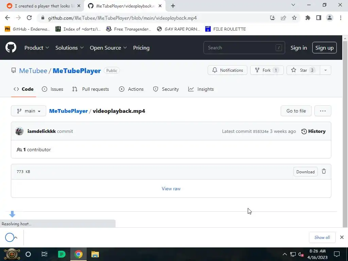The height and width of the screenshot is (261, 348).
Task: Open the green chat app on the taskbar
Action: [62, 254]
